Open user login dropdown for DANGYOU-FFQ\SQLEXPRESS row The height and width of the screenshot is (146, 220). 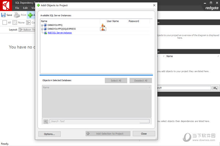103,29
